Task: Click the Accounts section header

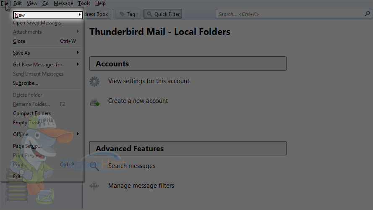Action: (188, 63)
